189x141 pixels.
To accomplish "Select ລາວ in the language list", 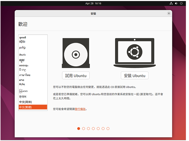I will [33, 80].
